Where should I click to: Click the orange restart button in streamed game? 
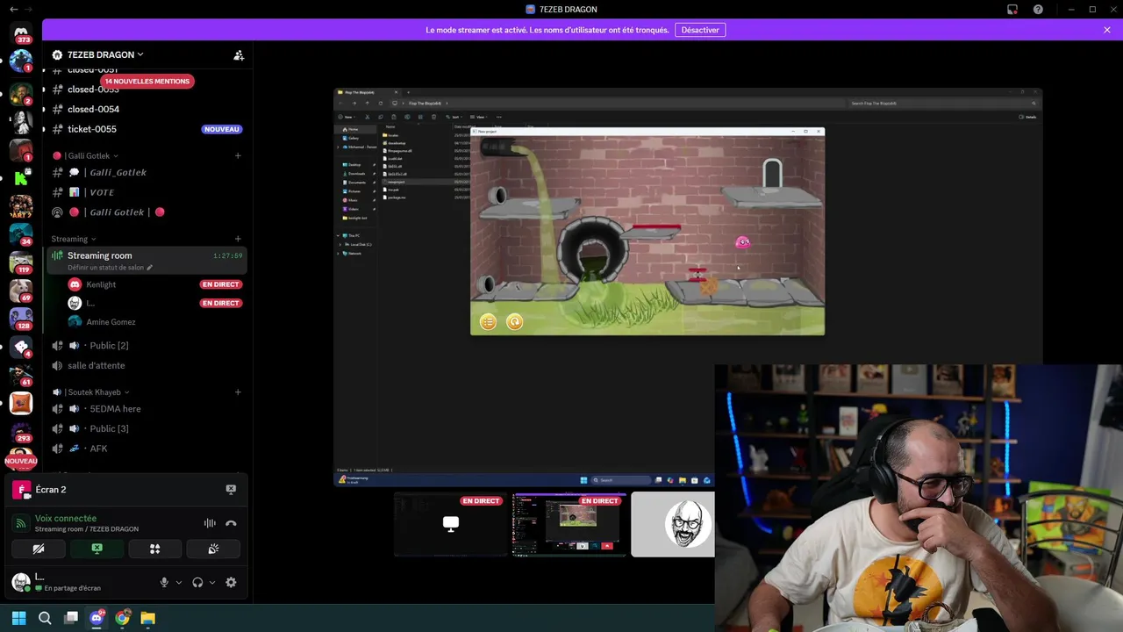tap(514, 322)
